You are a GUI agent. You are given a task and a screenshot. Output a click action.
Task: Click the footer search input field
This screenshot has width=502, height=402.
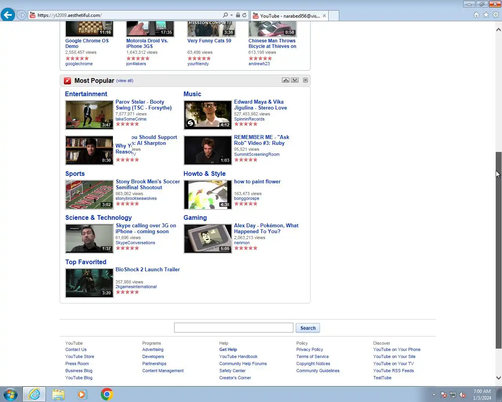[234, 328]
